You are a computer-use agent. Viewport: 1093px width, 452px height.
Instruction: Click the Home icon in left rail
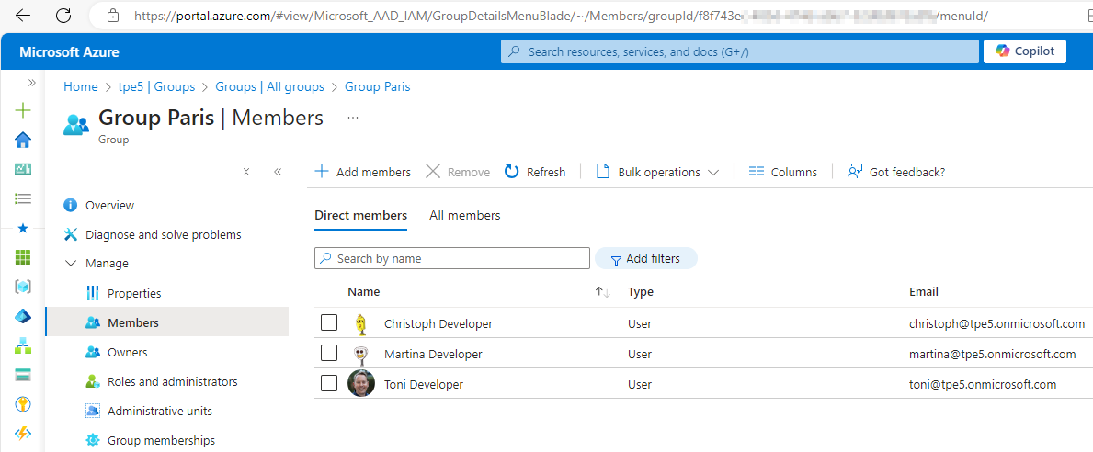[x=23, y=140]
